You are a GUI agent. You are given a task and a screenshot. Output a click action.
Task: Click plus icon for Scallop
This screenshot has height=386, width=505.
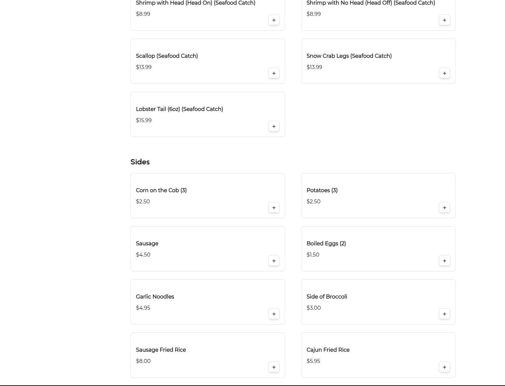(274, 73)
